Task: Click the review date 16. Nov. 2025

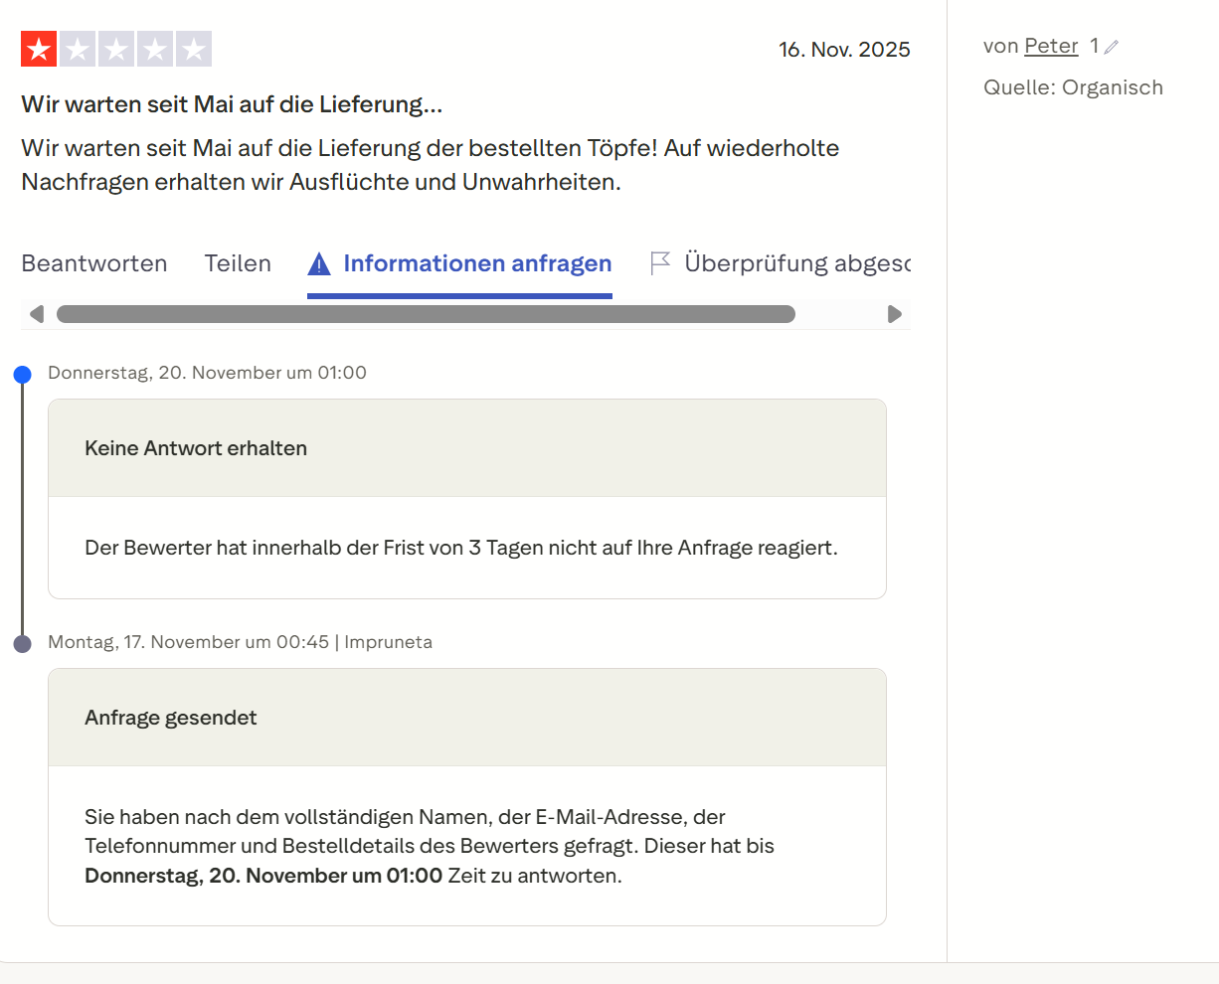Action: [x=844, y=50]
